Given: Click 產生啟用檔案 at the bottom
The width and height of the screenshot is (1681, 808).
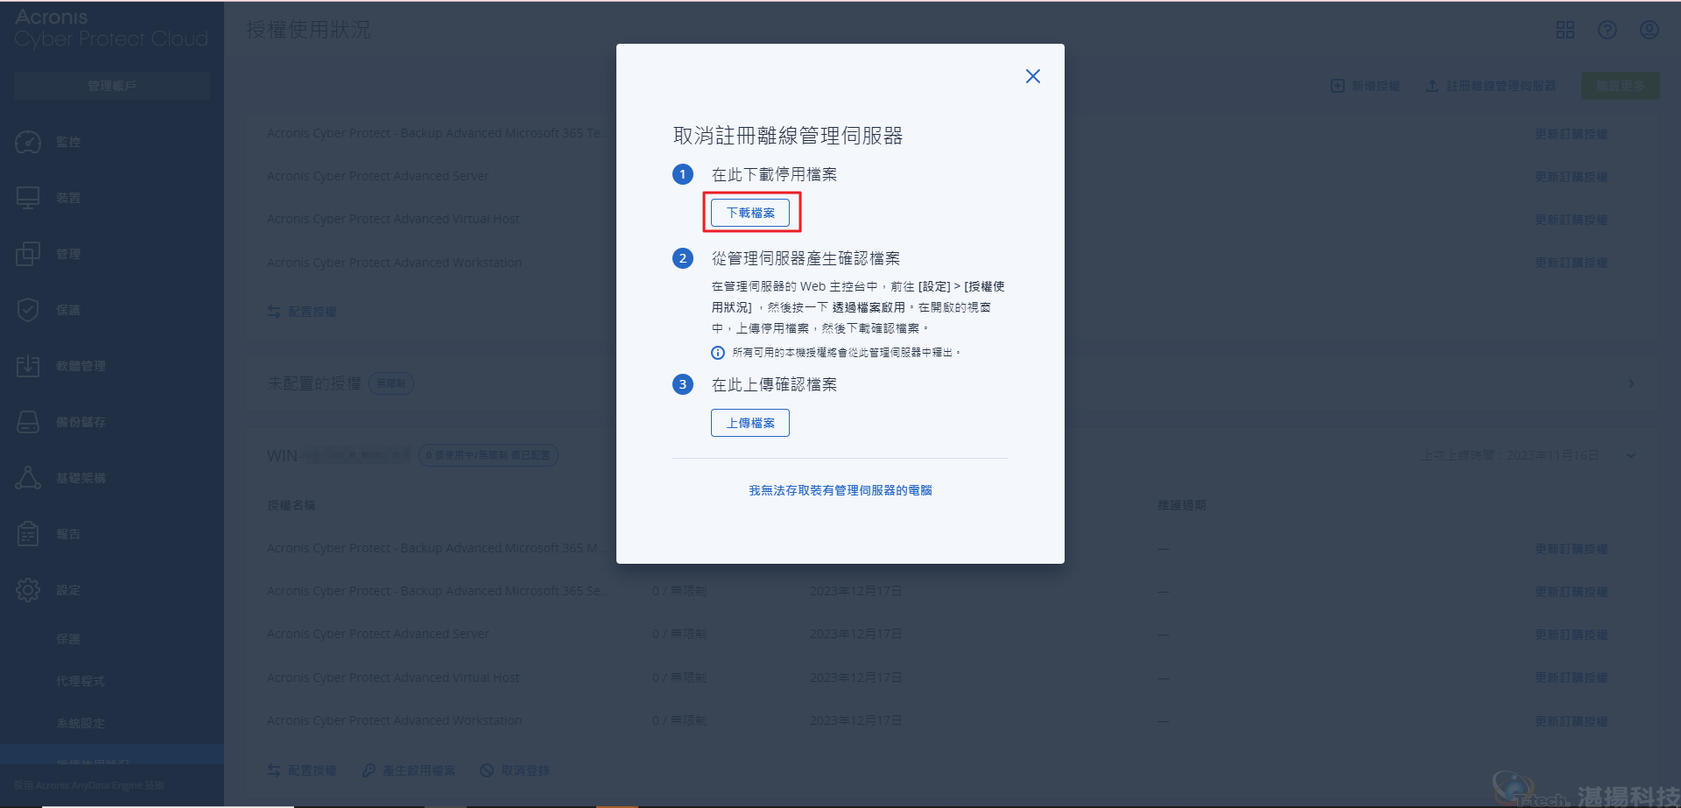Looking at the screenshot, I should click(409, 770).
